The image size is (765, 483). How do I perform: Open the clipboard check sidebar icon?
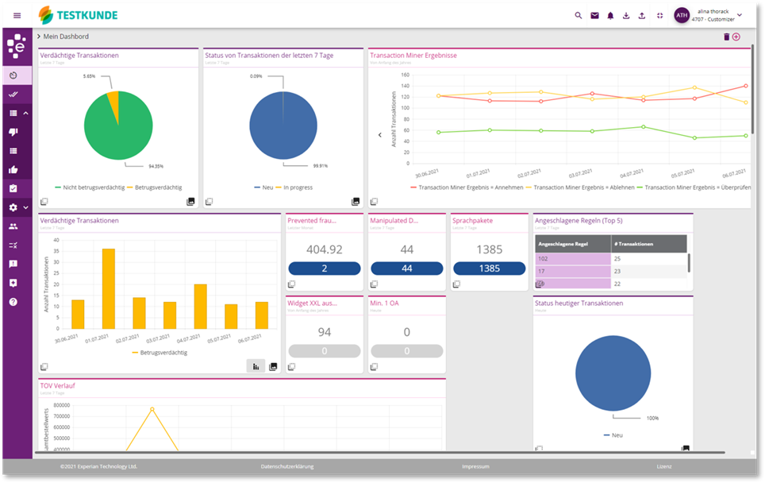pos(13,188)
